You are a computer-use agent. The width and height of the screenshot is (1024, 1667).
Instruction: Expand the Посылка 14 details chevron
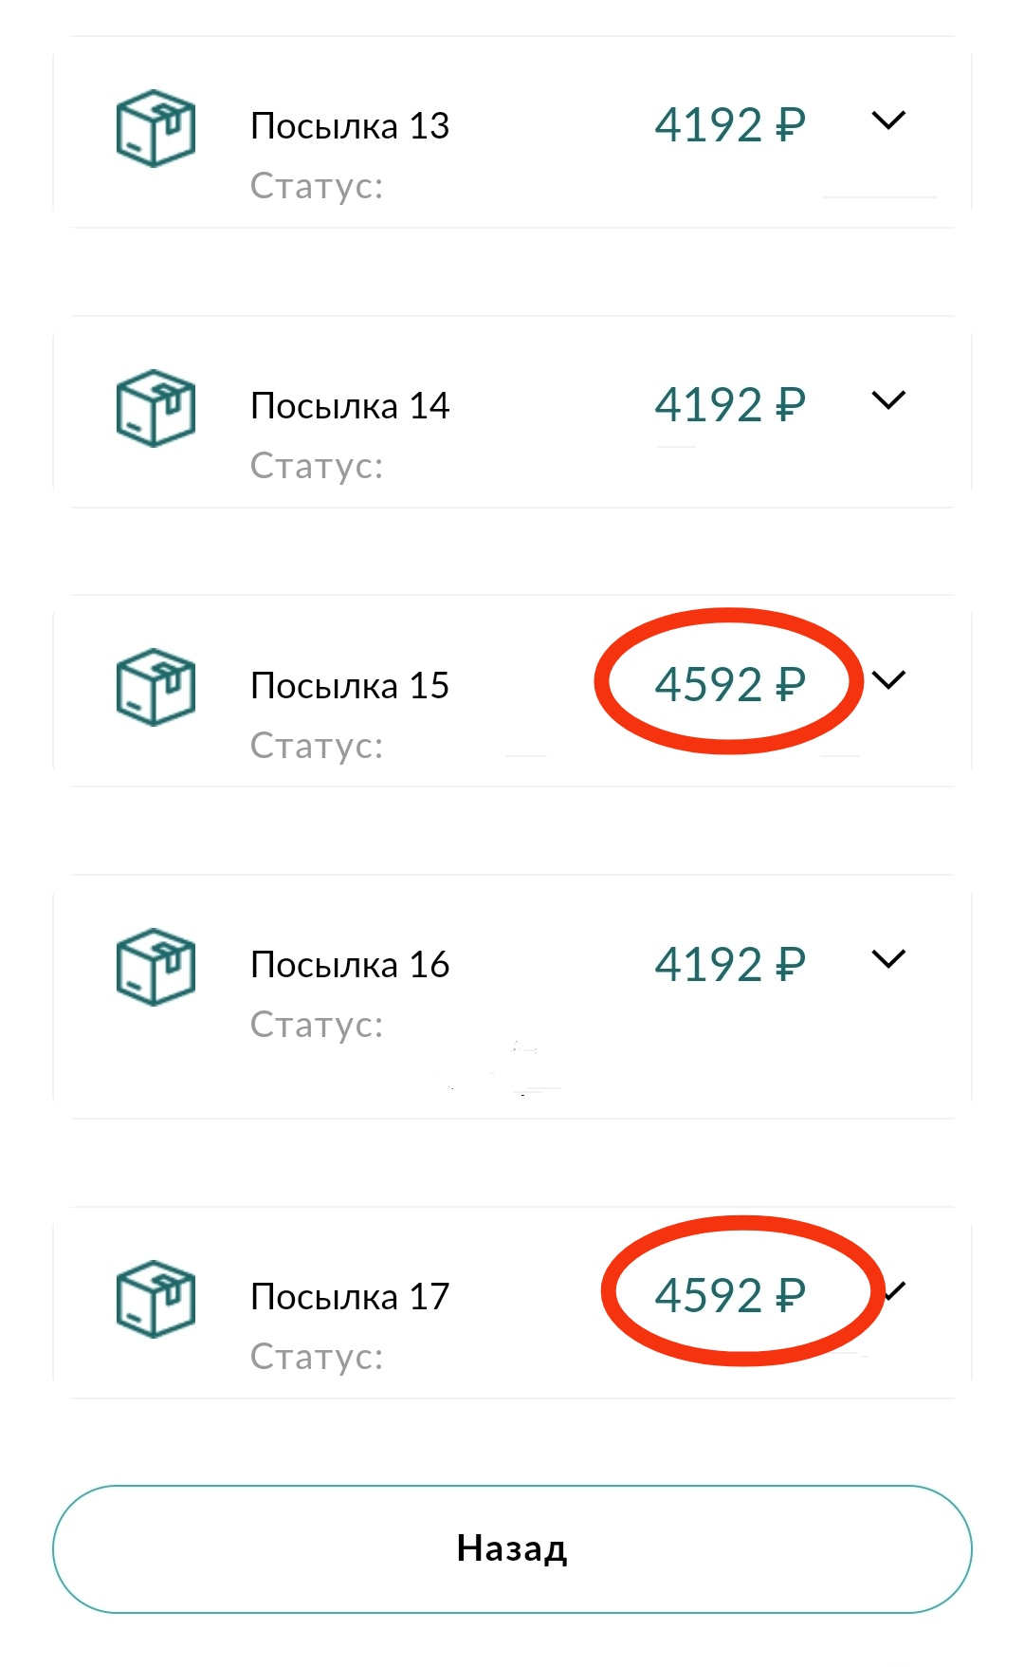click(888, 400)
